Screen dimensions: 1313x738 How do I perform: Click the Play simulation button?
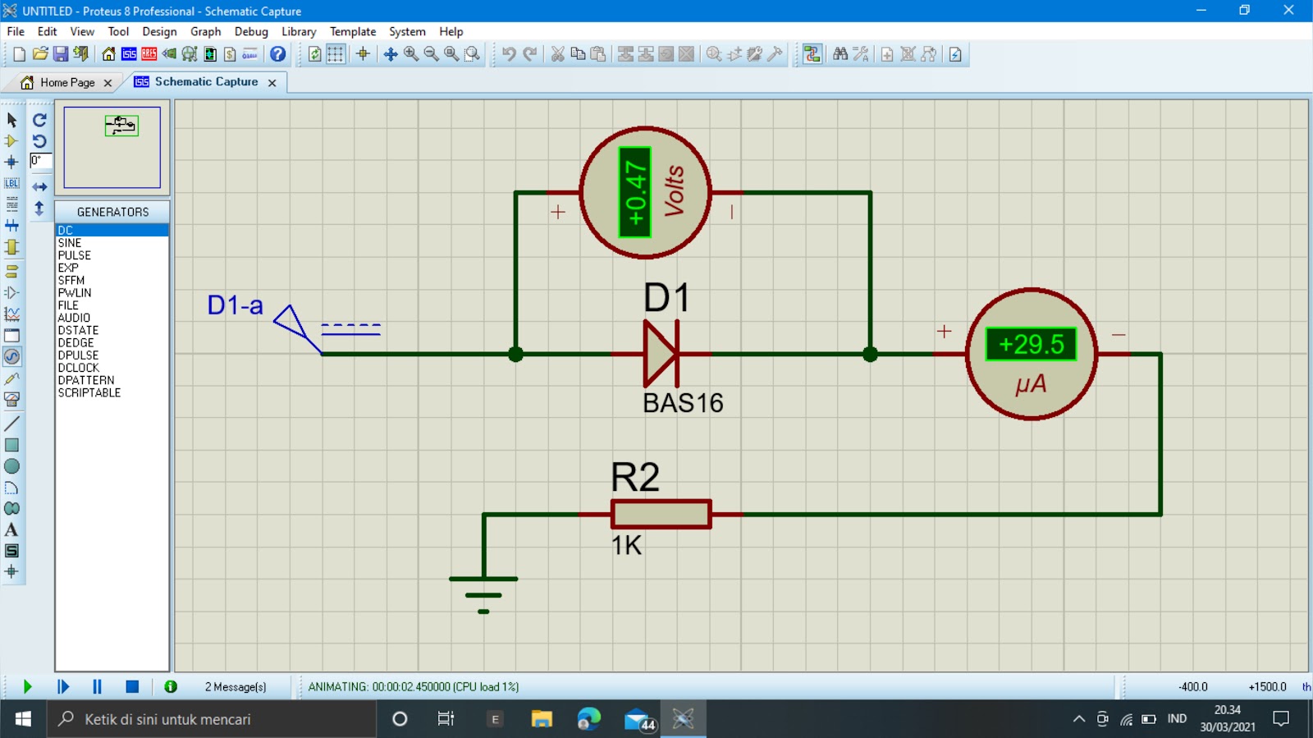[27, 686]
